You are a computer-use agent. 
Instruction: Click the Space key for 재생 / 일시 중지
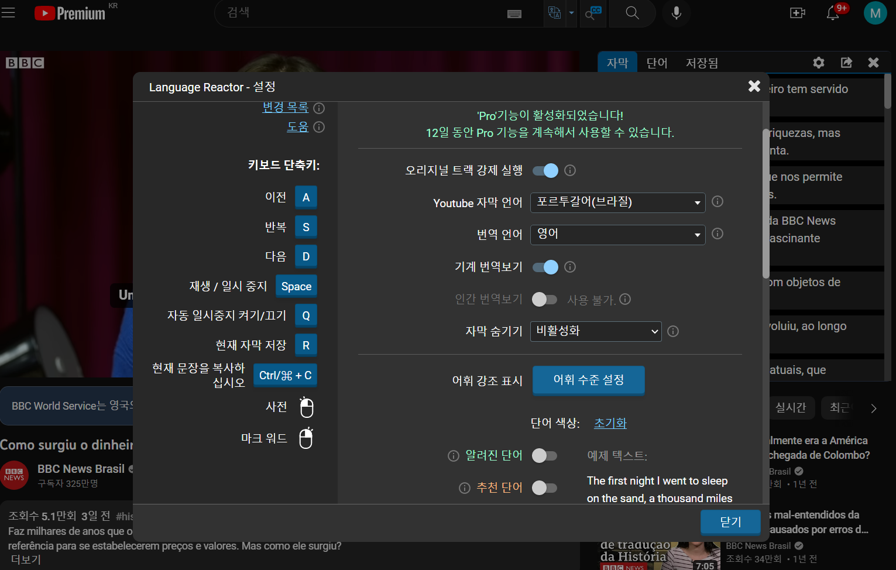click(296, 286)
